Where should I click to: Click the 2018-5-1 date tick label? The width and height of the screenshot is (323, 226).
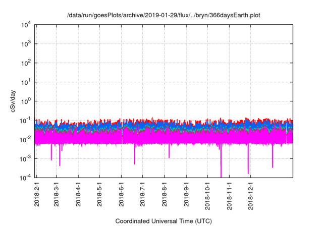pos(100,196)
